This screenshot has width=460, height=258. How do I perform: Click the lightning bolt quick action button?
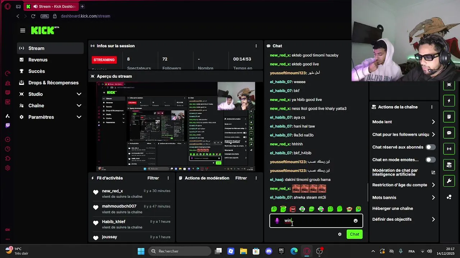click(449, 101)
